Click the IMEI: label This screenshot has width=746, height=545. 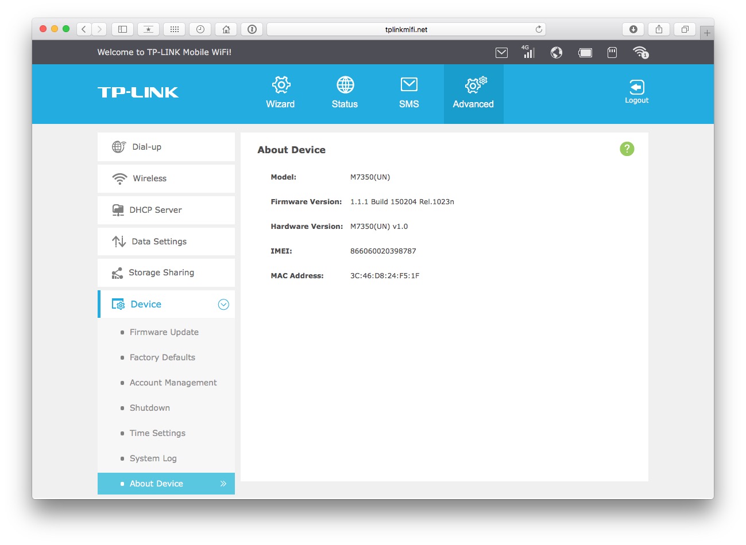(281, 251)
